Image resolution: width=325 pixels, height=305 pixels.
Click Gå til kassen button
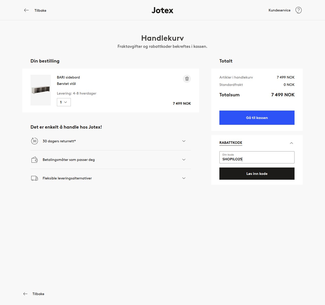coord(257,118)
